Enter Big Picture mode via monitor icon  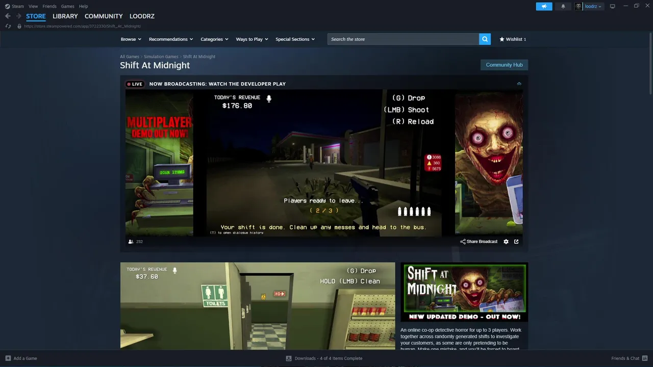(x=612, y=6)
